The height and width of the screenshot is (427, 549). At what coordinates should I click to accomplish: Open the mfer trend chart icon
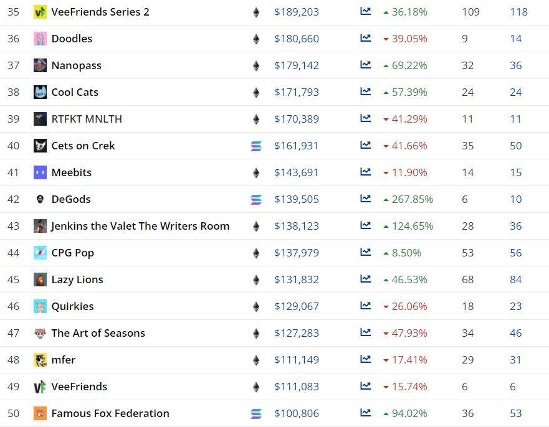tap(365, 360)
